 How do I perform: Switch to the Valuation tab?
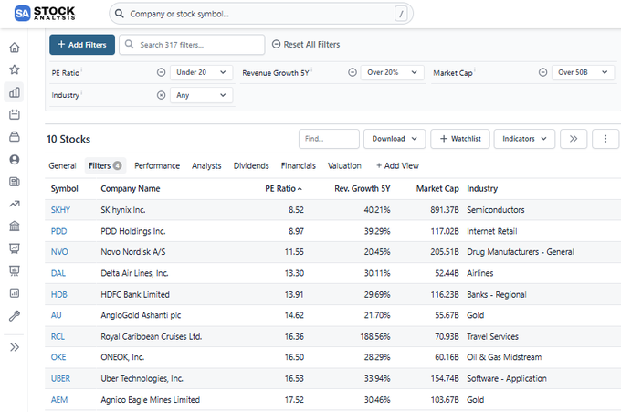click(344, 165)
